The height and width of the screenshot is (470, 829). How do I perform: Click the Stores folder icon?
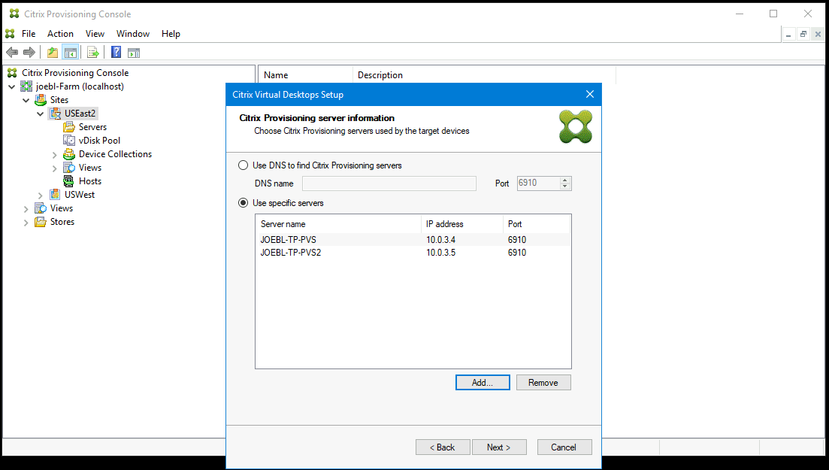(41, 222)
